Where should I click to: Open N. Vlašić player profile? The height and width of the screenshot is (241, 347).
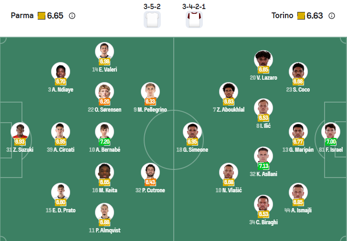[x=229, y=190]
